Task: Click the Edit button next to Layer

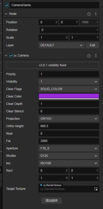Action: coord(92,45)
